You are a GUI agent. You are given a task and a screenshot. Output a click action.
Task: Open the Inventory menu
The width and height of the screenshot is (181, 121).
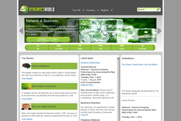[91, 10]
